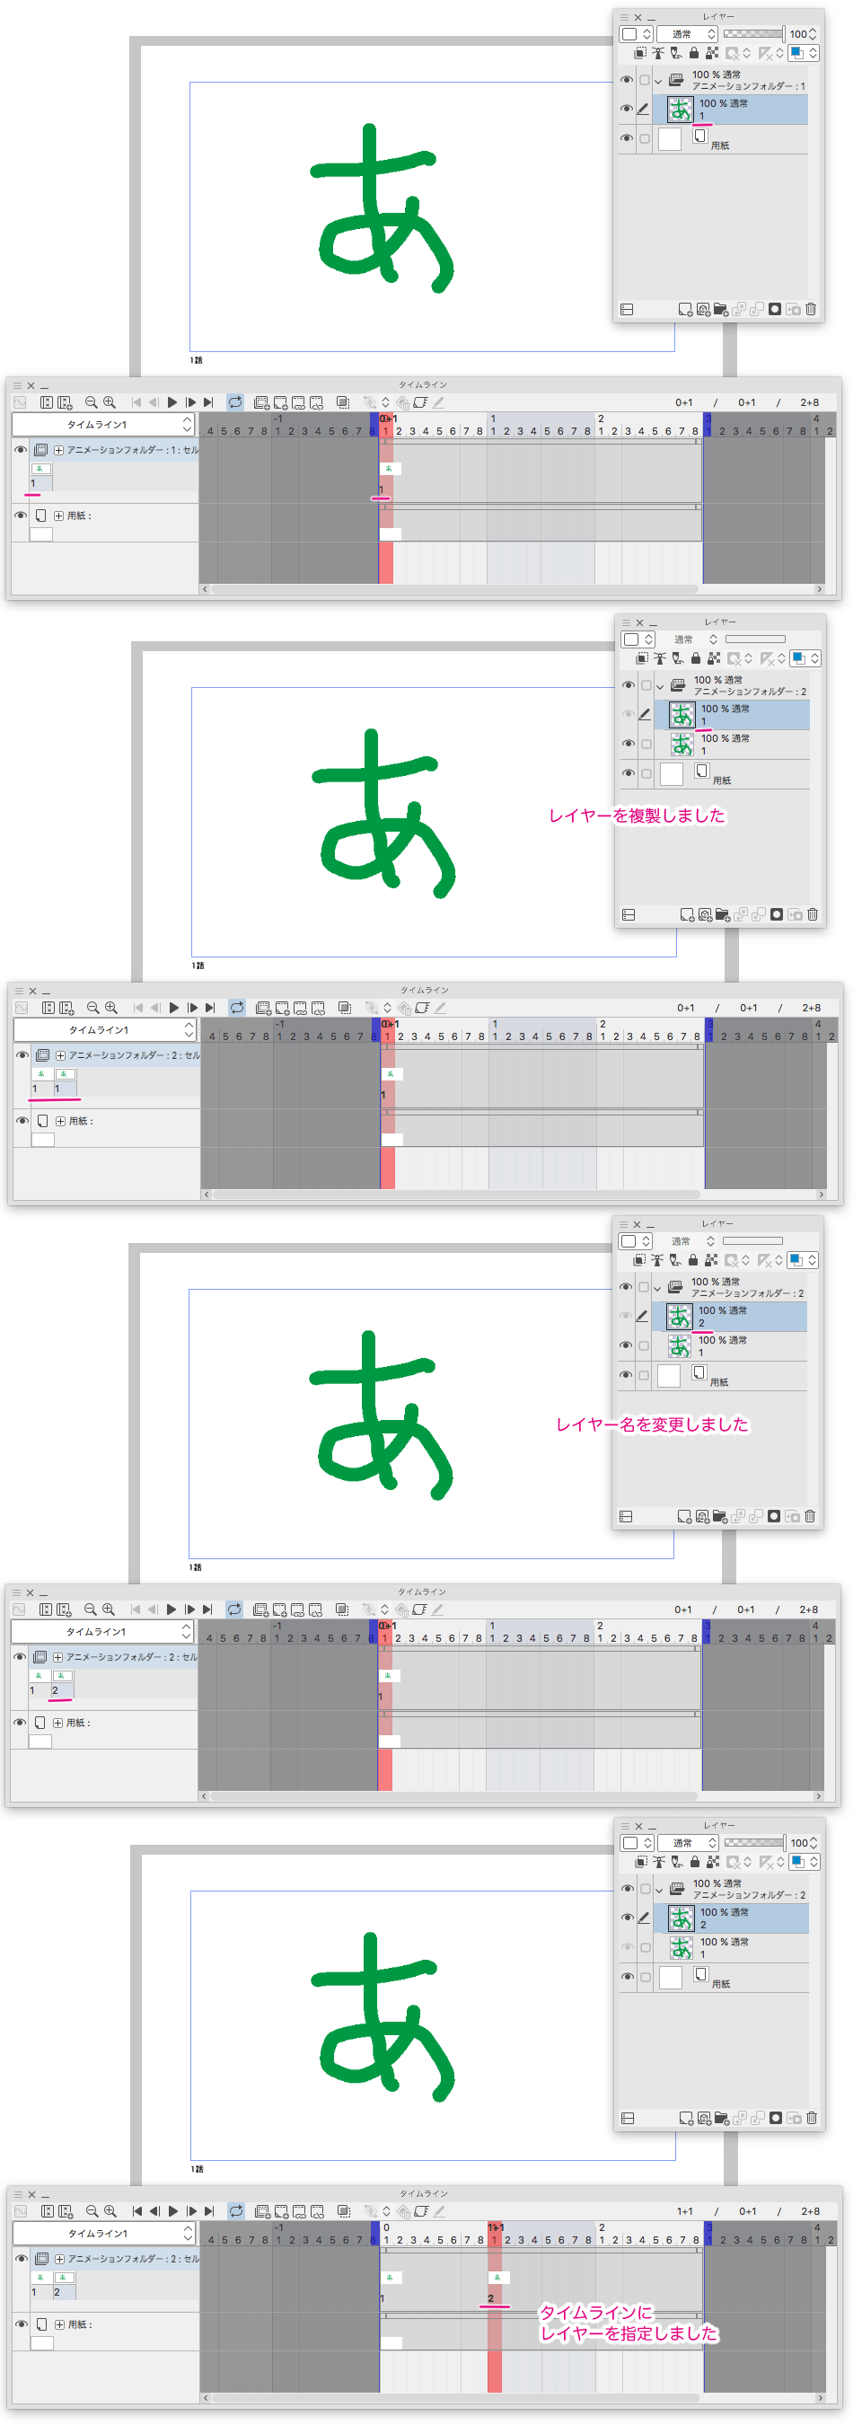862x2425 pixels.
Task: Open palette color dropdown in アニメーションフォルダー：1 Layer panel
Action: [636, 34]
